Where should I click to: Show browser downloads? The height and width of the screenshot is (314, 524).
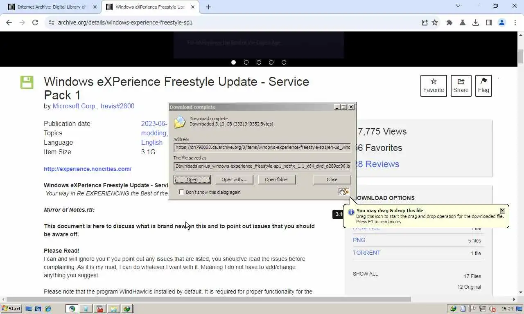(476, 22)
